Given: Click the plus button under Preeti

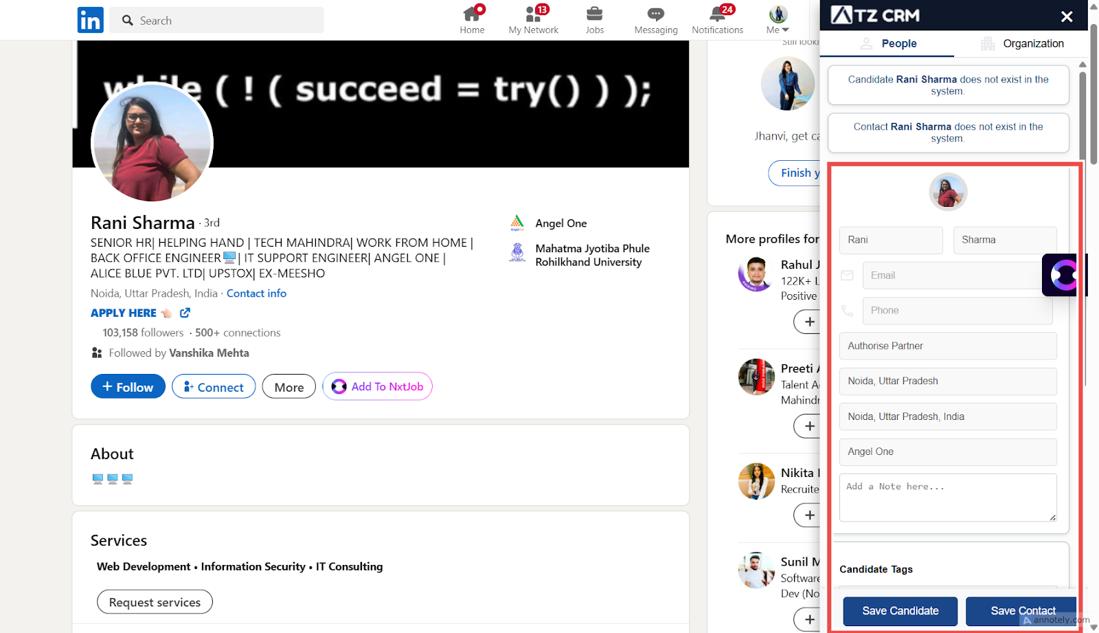Looking at the screenshot, I should 808,426.
